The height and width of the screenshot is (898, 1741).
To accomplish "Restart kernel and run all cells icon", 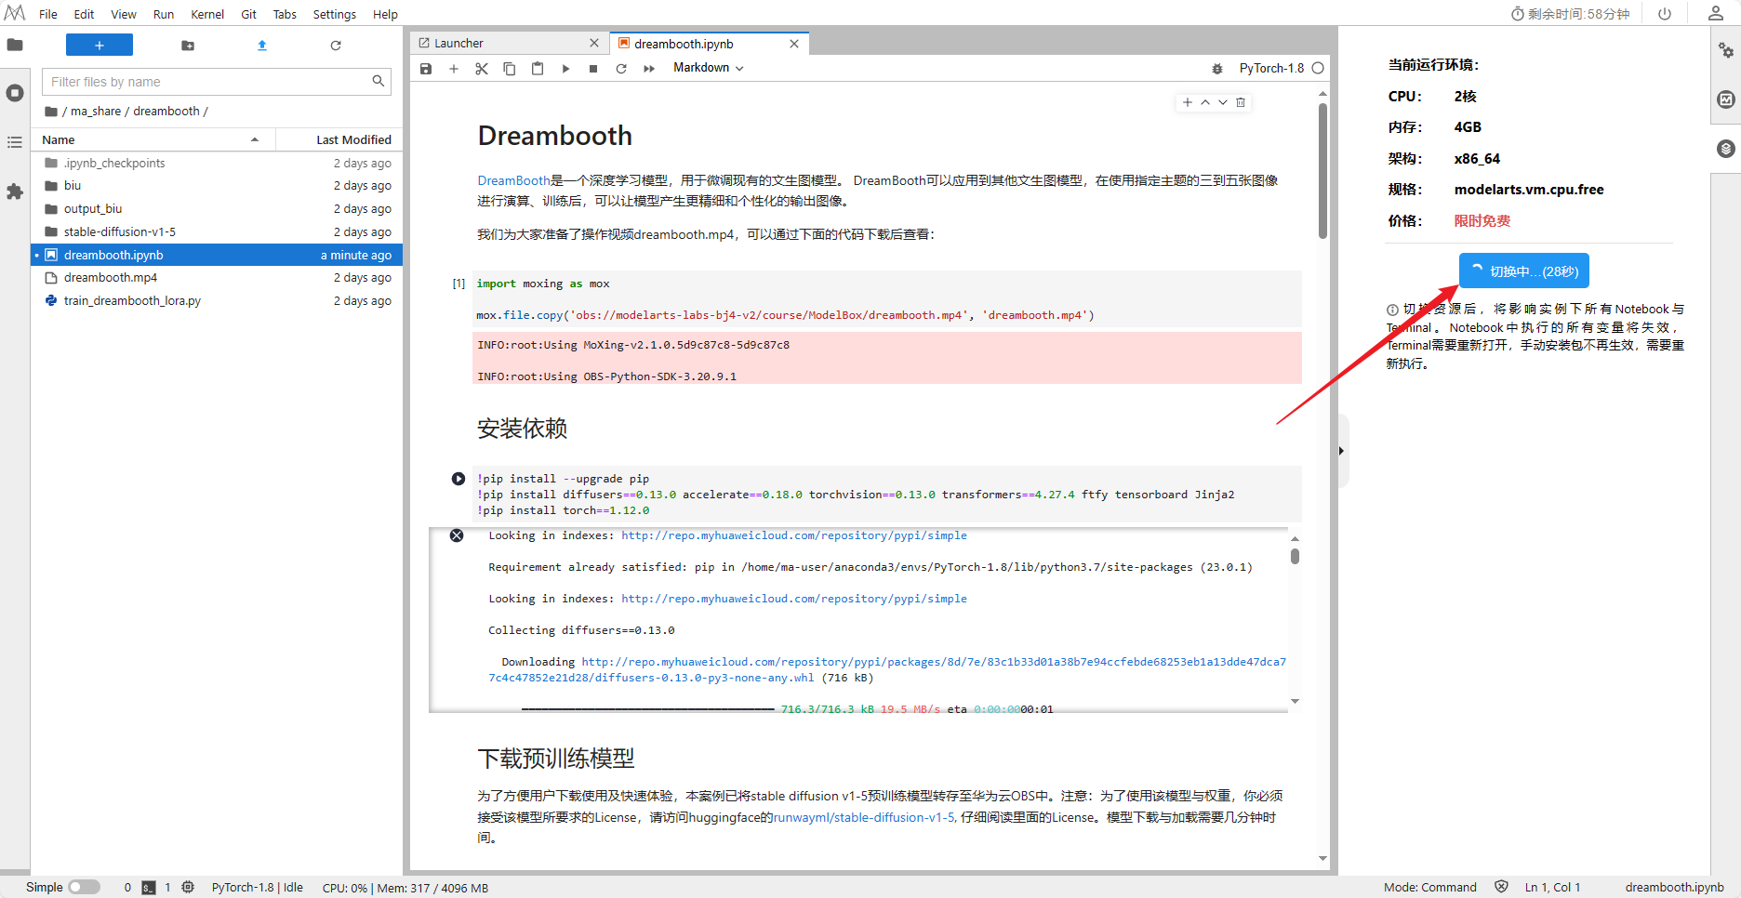I will [649, 69].
